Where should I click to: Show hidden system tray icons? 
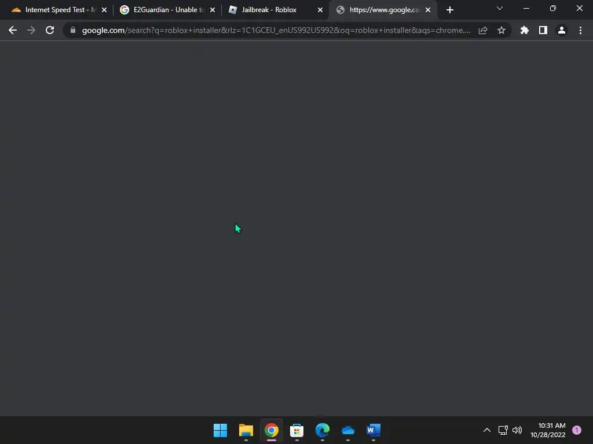(x=486, y=430)
